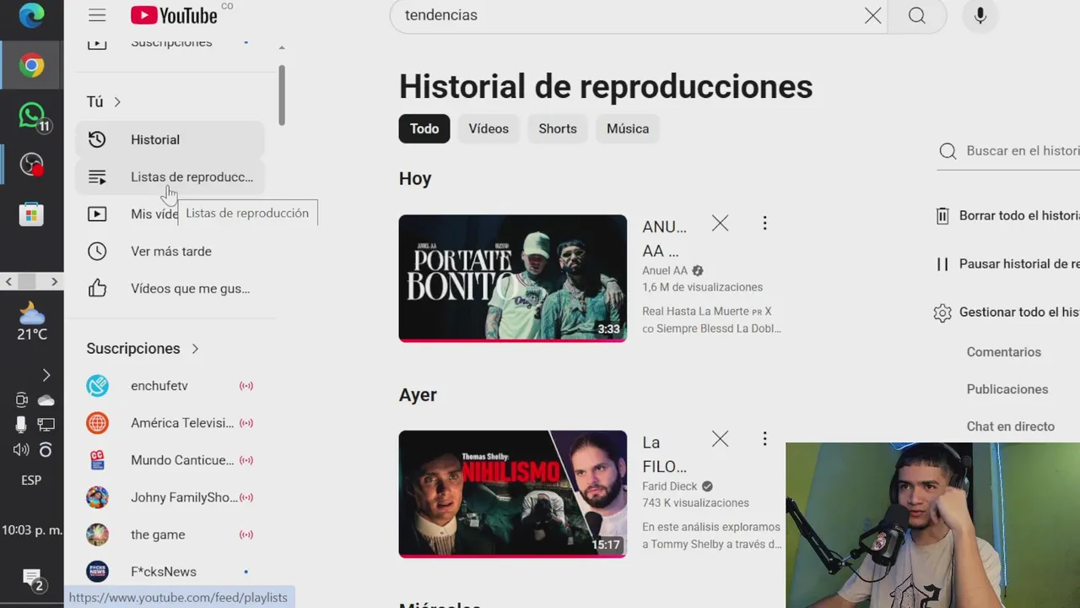Click the playlists list icon
This screenshot has width=1080, height=608.
(97, 176)
